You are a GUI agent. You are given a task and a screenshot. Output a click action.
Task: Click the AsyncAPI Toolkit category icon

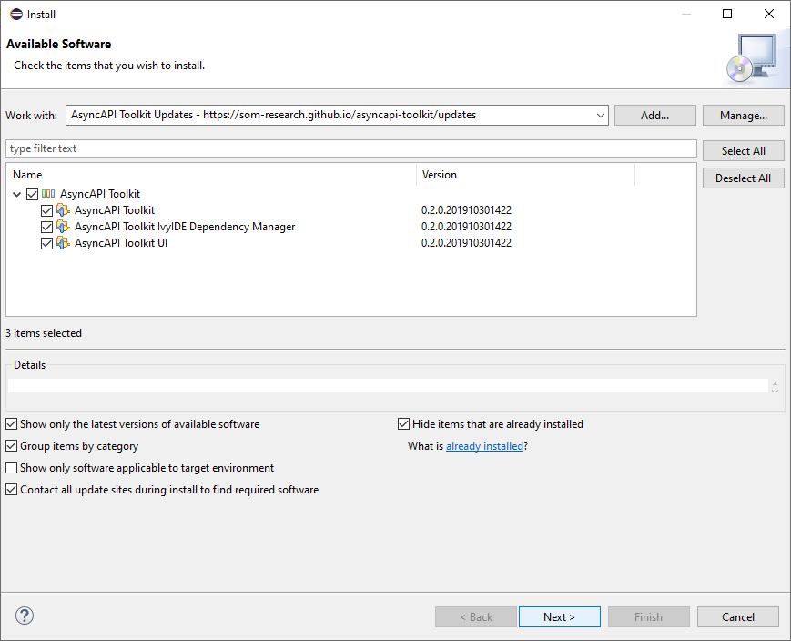coord(48,194)
